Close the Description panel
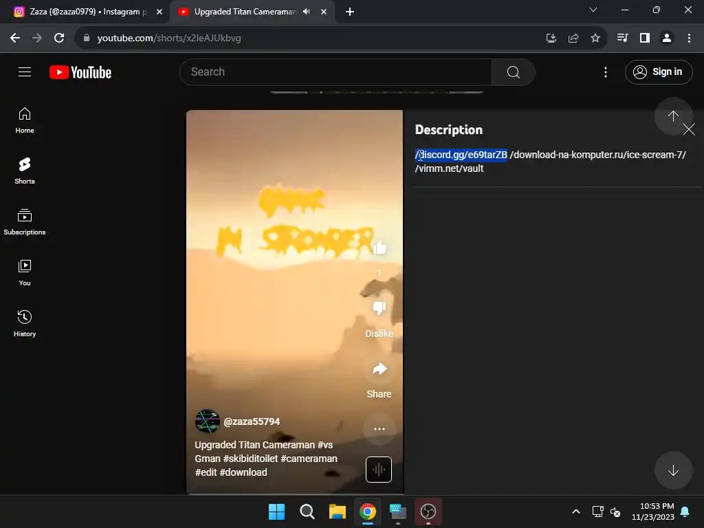Viewport: 704px width, 528px height. [x=689, y=130]
